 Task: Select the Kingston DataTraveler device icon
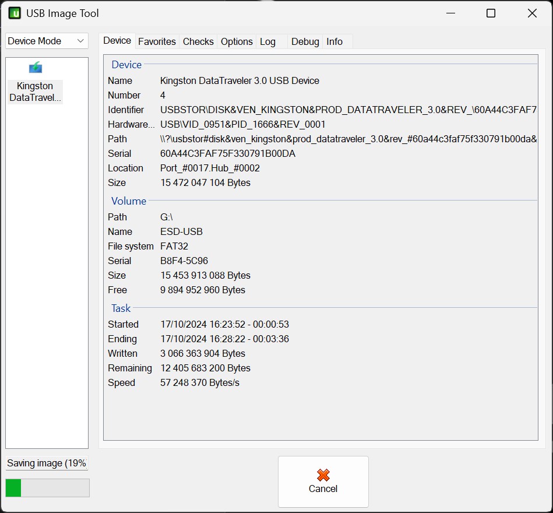pos(36,67)
